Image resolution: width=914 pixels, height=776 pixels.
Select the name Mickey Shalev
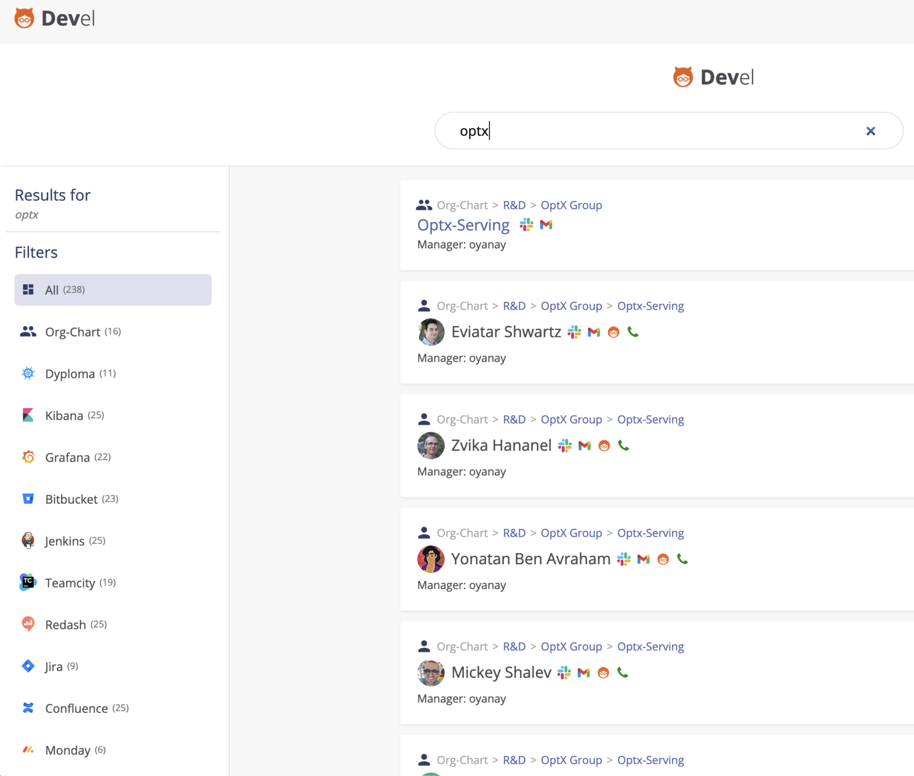[501, 673]
